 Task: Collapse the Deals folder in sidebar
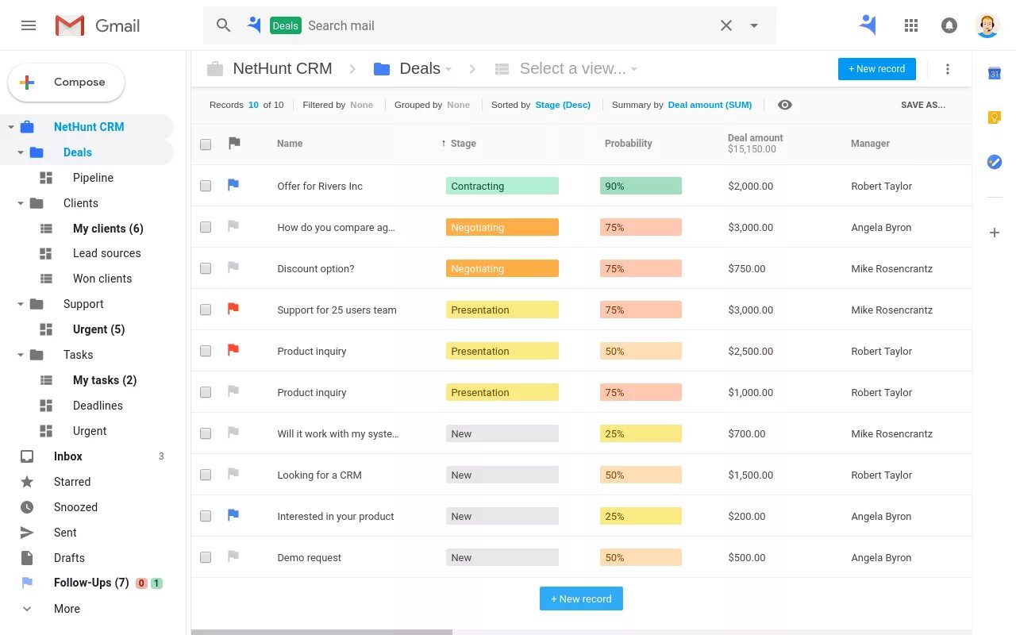click(21, 152)
